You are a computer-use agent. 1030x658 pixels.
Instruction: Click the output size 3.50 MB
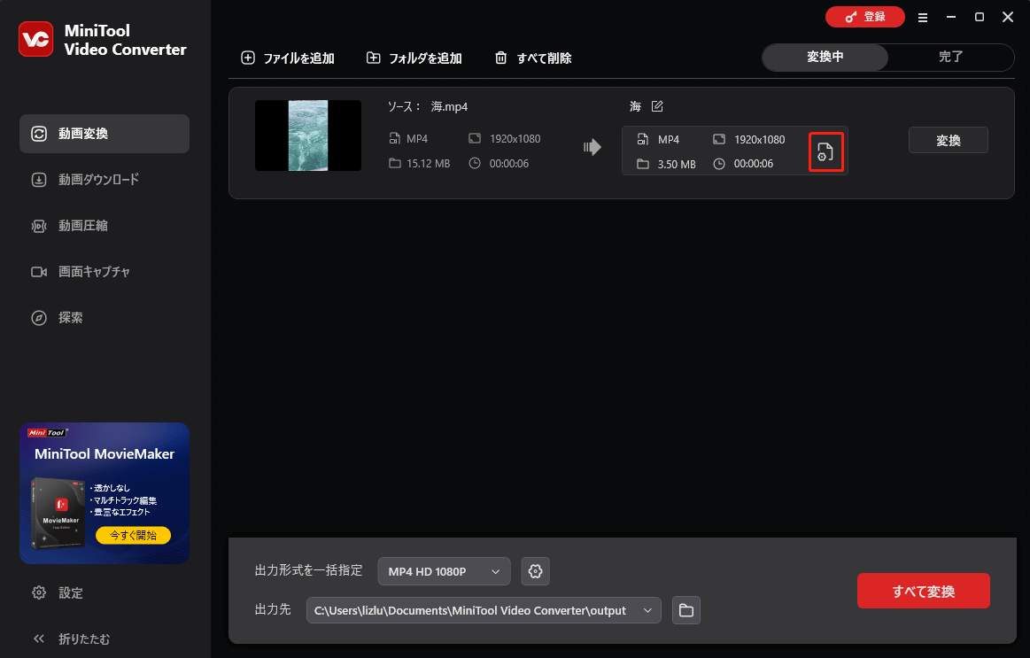coord(677,164)
